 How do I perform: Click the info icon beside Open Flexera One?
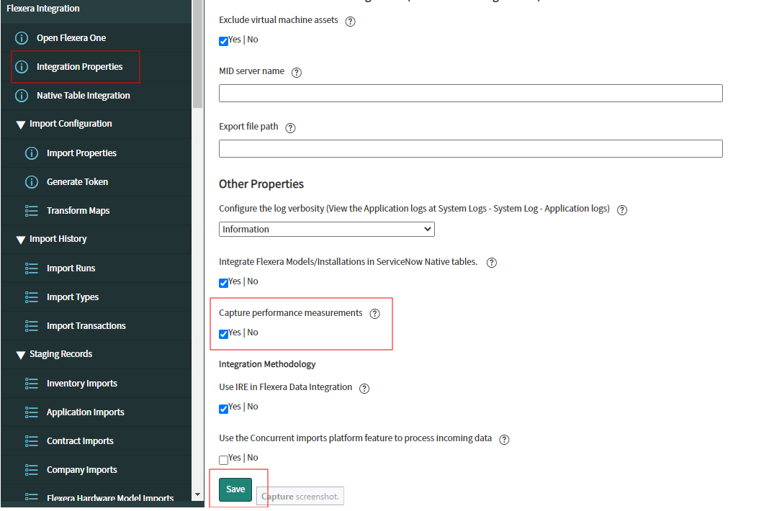[20, 37]
